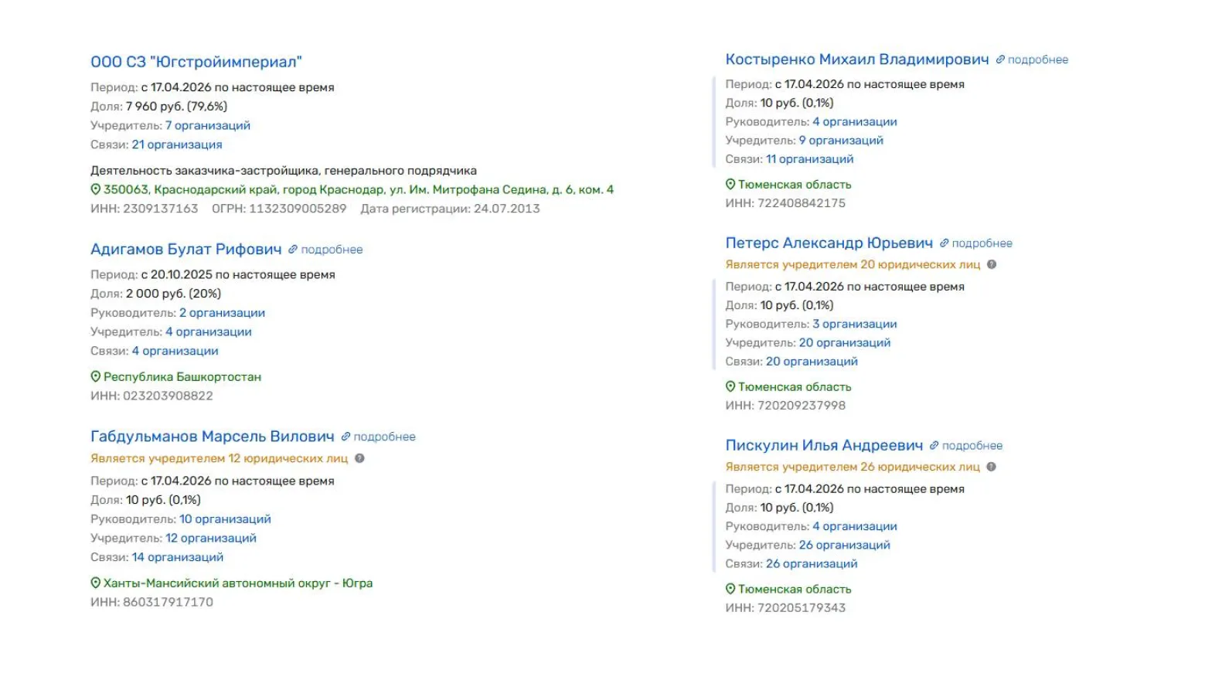This screenshot has height=680, width=1222.
Task: Click help icon beside Пискулин founder warning
Action: point(991,467)
